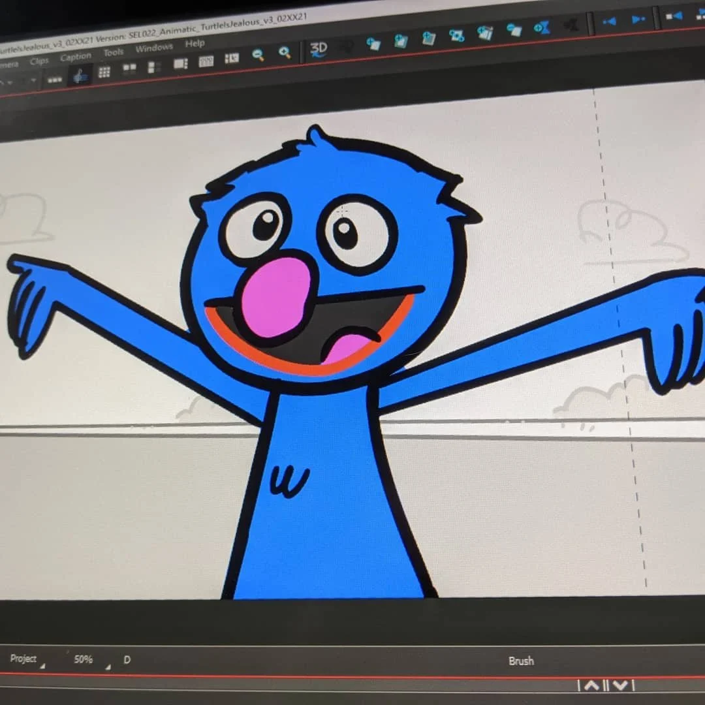Click the D workspace indicator
Screen dimensions: 705x705
point(127,660)
